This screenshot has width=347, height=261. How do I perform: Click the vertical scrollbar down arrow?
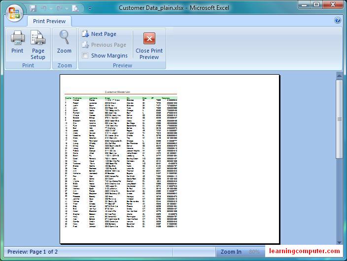click(x=339, y=242)
